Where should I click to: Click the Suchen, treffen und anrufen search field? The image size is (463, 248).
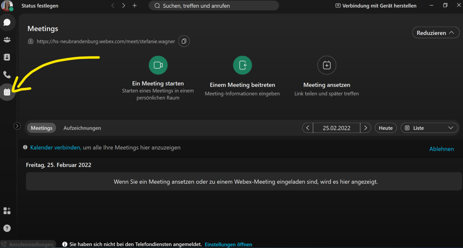[x=214, y=6]
